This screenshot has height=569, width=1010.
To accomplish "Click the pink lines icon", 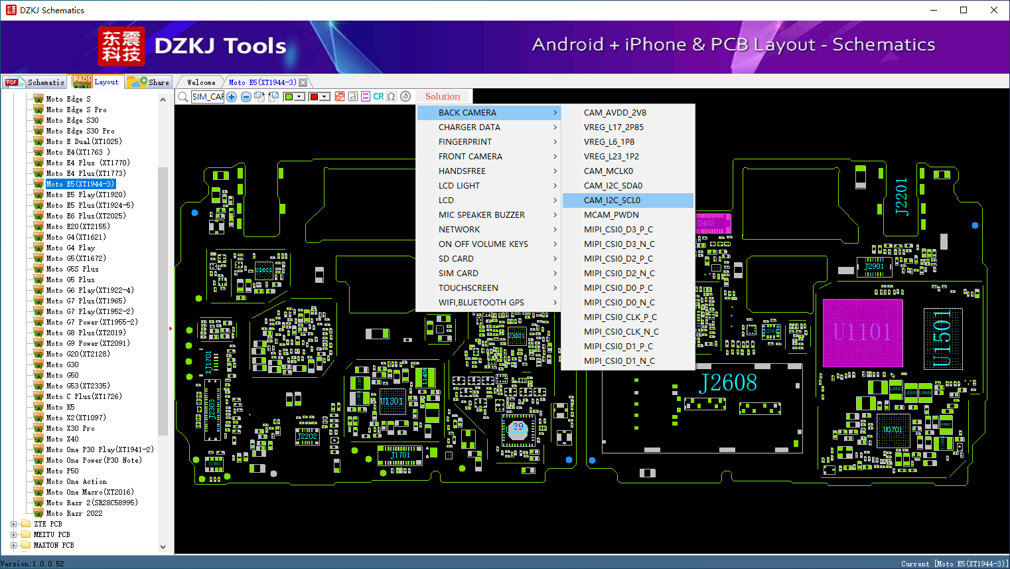I will point(366,96).
